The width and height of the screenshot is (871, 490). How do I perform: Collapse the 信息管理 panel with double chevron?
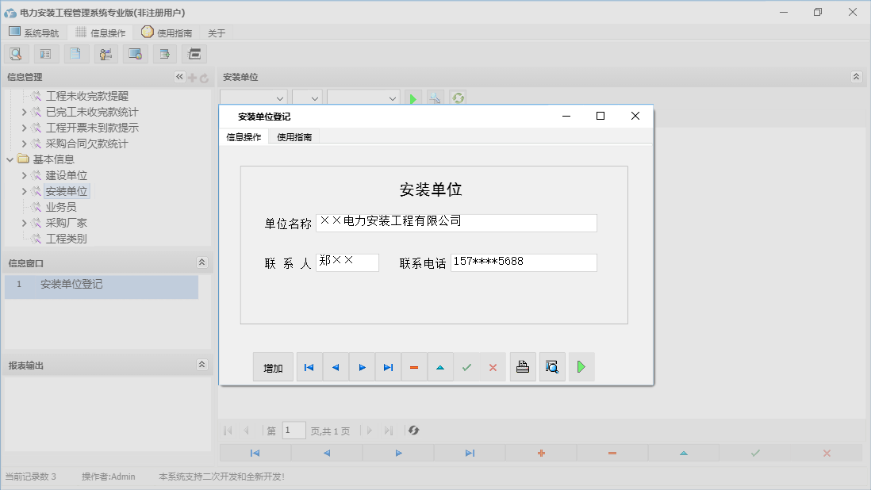179,77
